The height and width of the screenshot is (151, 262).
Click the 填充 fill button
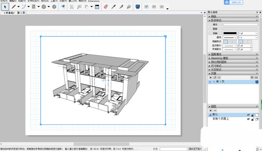[215, 25]
